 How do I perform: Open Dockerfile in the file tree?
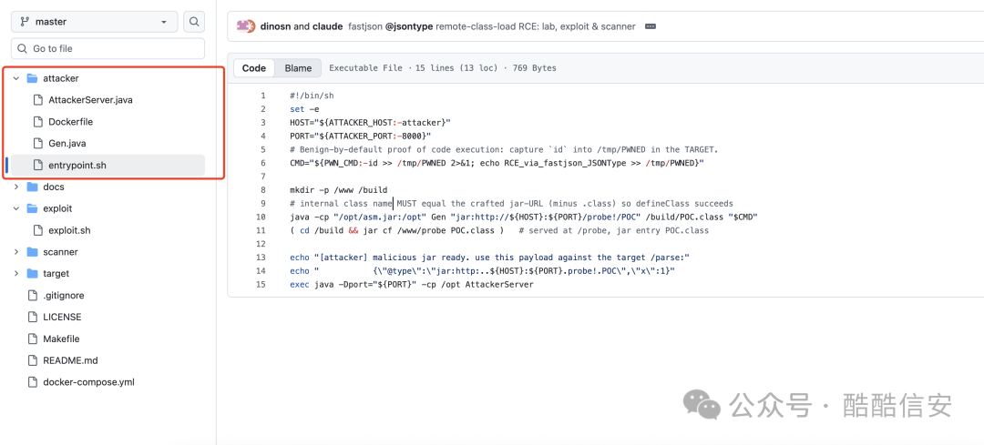[70, 122]
